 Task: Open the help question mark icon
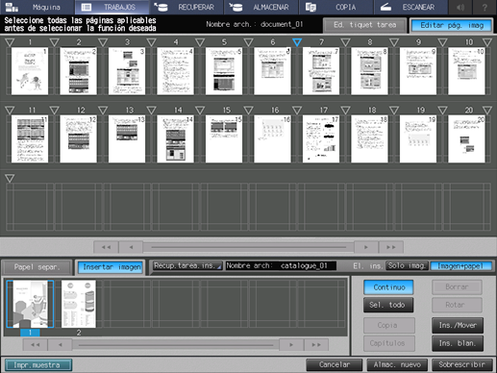(485, 7)
